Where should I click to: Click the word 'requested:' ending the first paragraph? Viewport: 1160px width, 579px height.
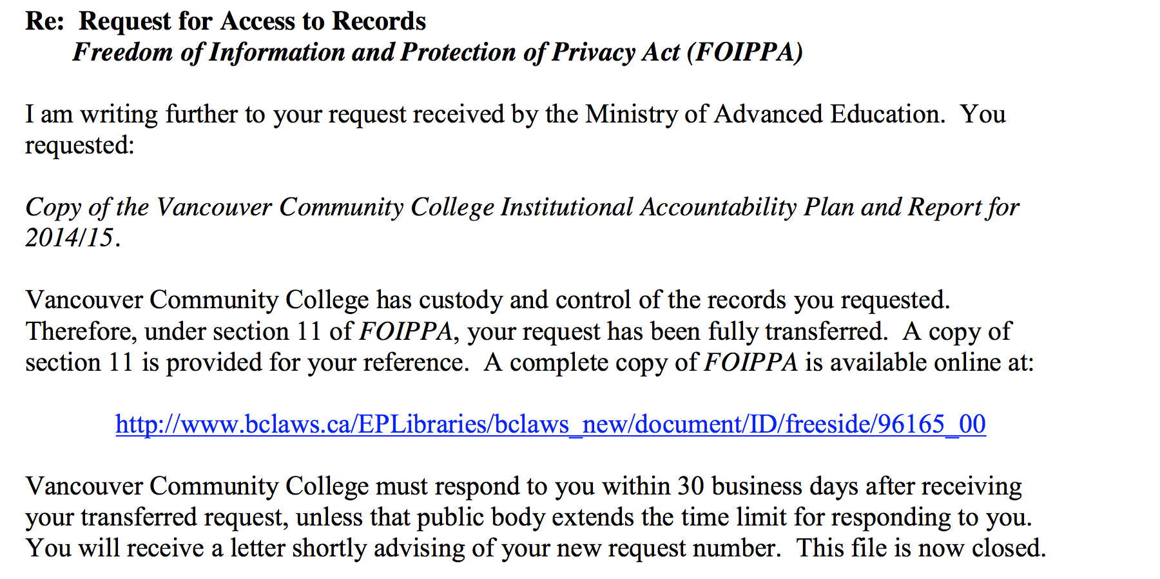pyautogui.click(x=80, y=146)
